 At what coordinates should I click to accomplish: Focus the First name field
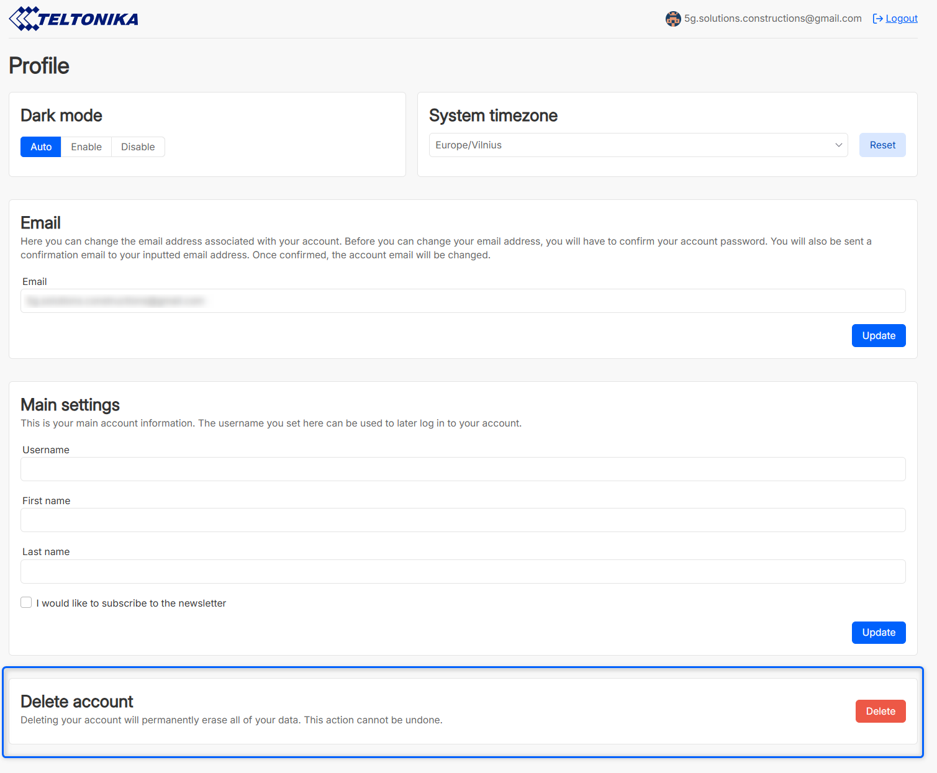pos(463,520)
